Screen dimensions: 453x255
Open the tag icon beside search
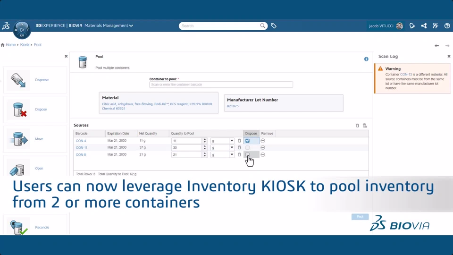pos(274,26)
